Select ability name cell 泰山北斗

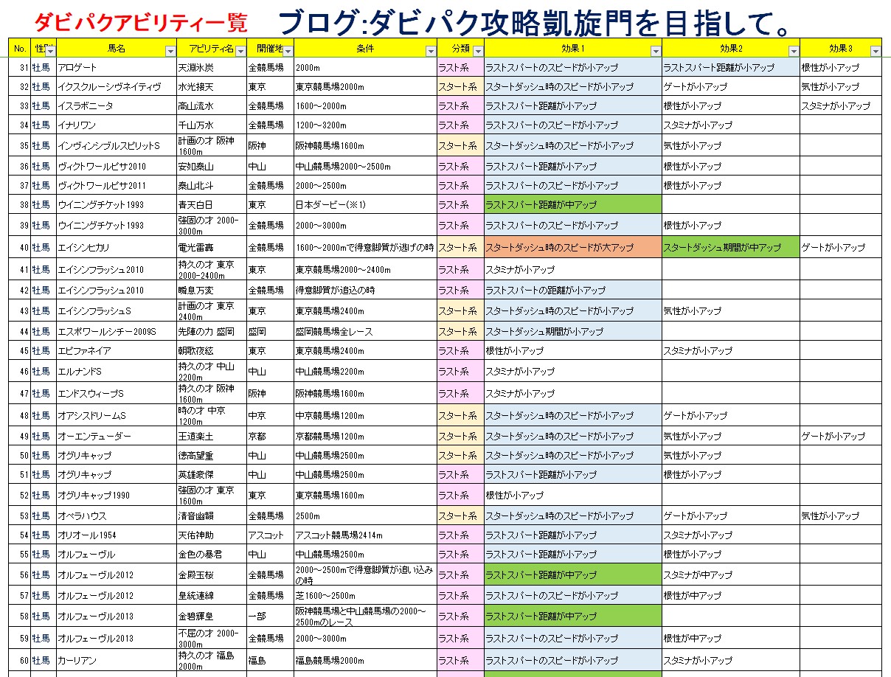tap(212, 185)
